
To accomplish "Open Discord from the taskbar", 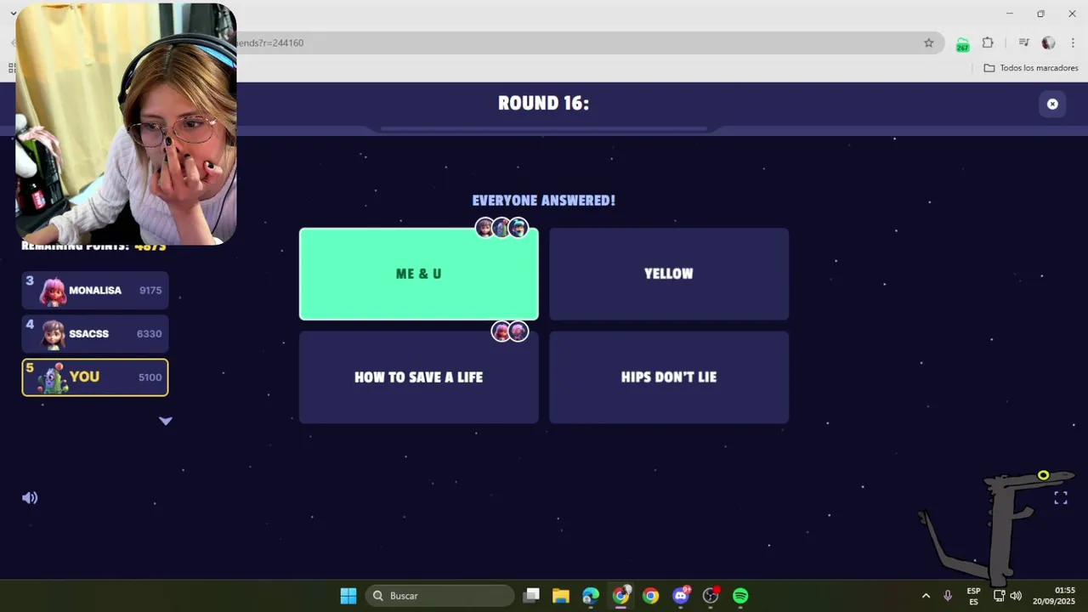I will pos(681,596).
